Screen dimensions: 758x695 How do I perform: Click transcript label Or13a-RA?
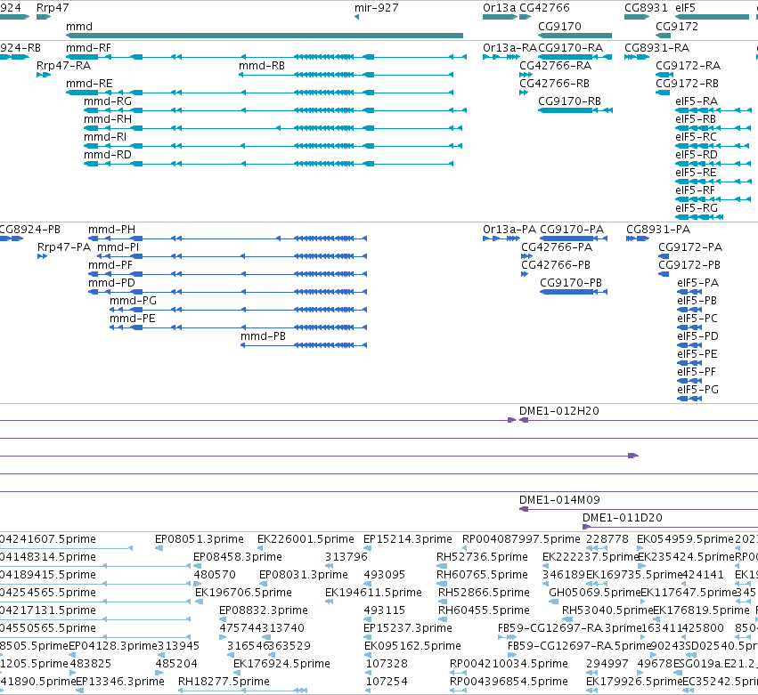point(509,48)
